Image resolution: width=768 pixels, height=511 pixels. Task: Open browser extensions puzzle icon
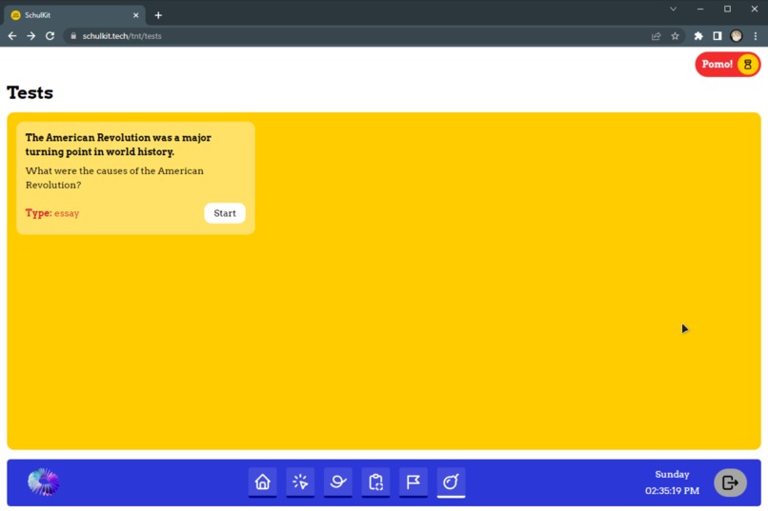pos(698,36)
